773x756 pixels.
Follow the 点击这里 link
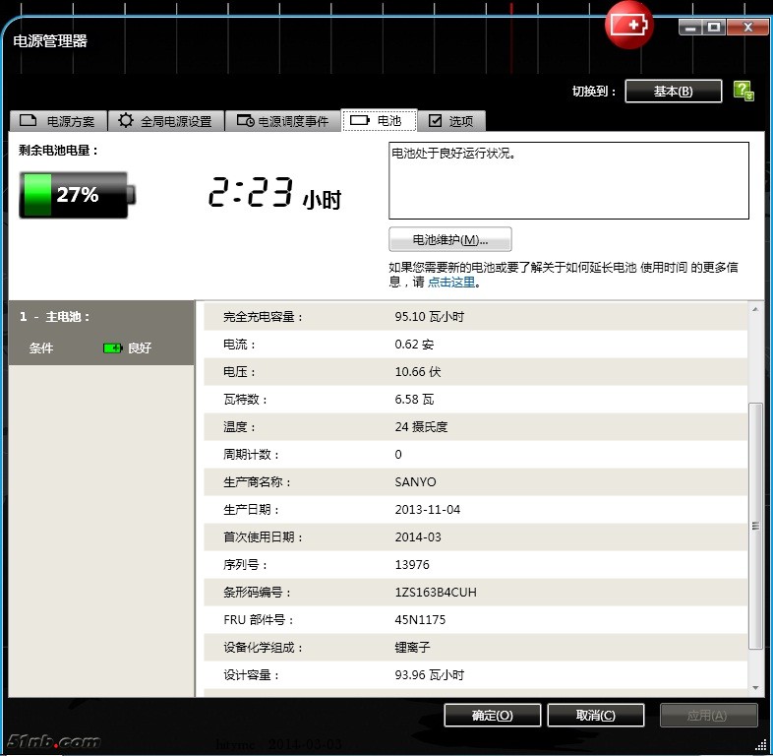point(451,283)
